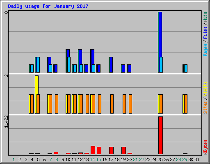
Task: Select the blue Files bar for day 20
Action: click(130, 68)
